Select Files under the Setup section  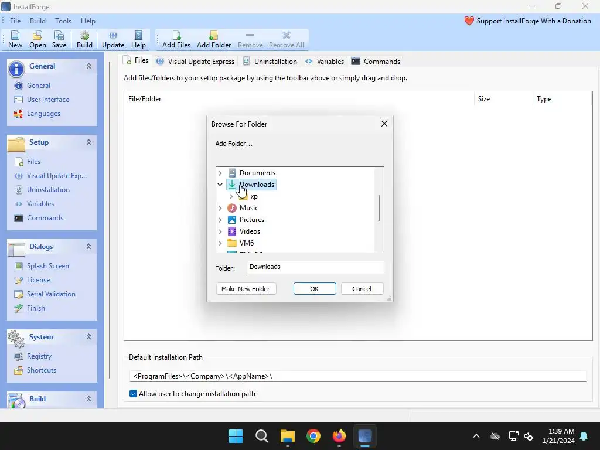pyautogui.click(x=33, y=162)
